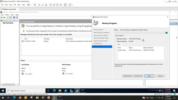Open the wbadmin console Help menu

[17, 15]
